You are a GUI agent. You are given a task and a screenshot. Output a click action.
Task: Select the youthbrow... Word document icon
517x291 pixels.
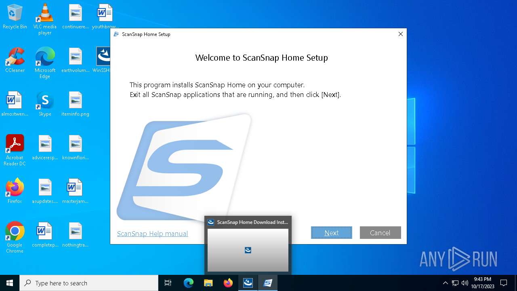pyautogui.click(x=105, y=17)
